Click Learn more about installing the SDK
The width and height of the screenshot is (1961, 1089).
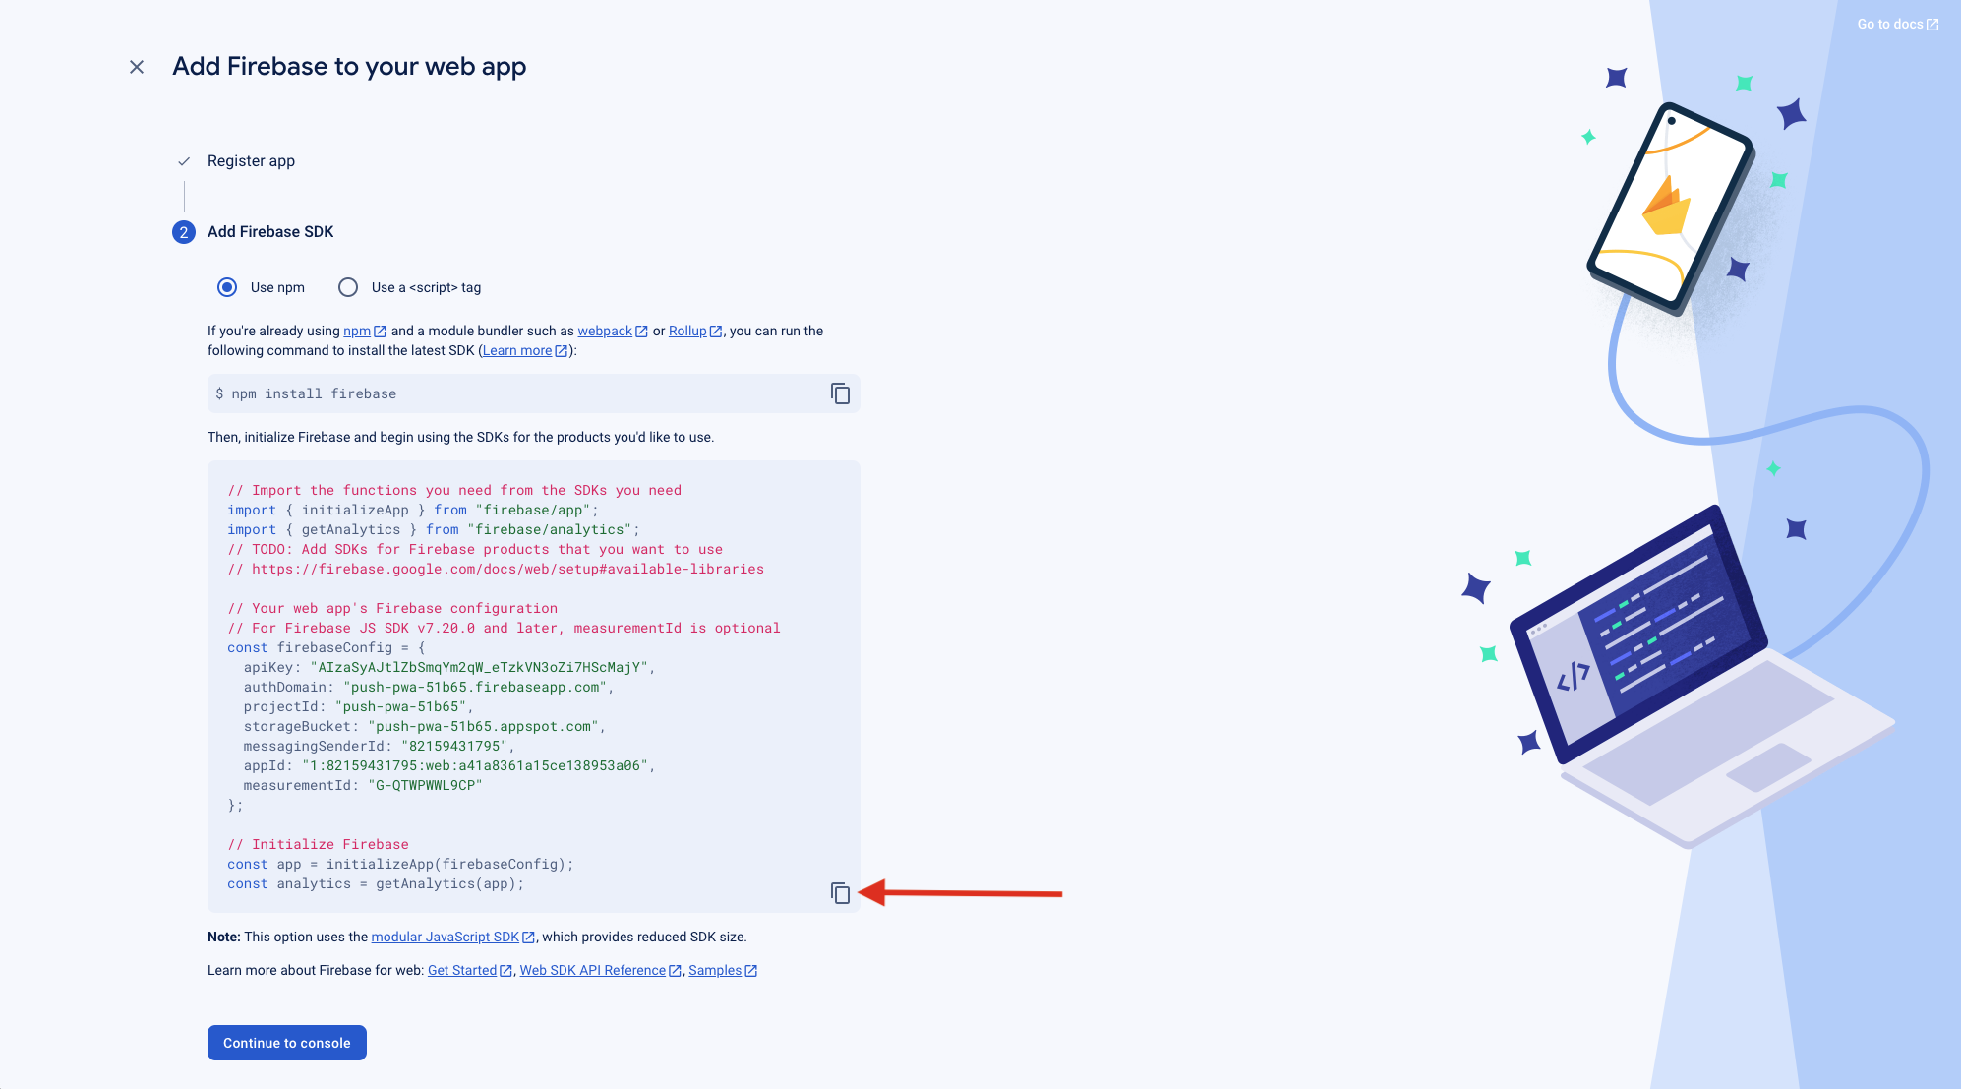click(x=517, y=351)
